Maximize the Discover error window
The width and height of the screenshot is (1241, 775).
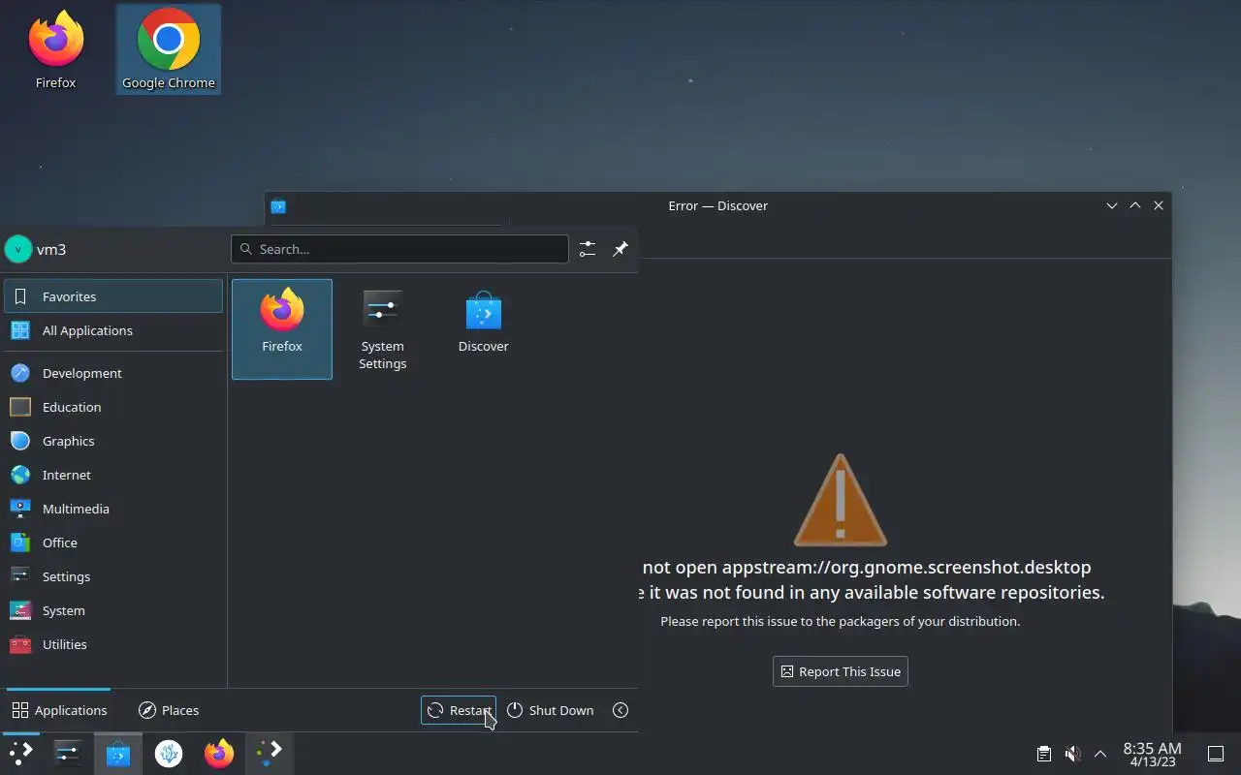(x=1135, y=205)
